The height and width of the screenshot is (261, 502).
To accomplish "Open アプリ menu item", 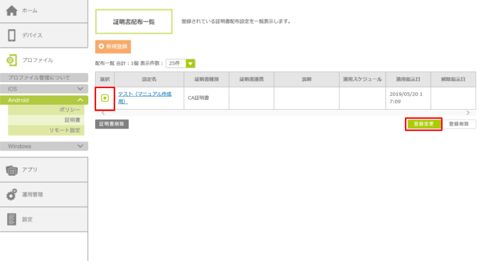I will [44, 169].
